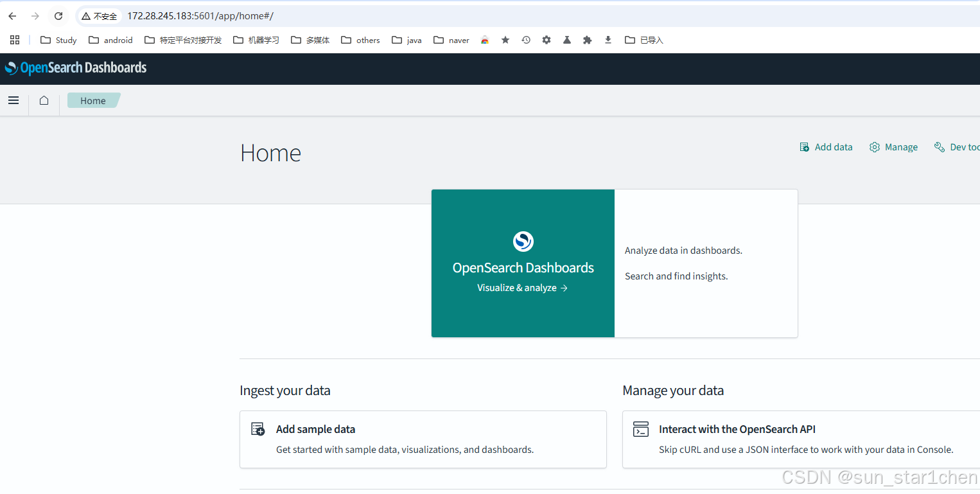
Task: Open the java bookmark folder
Action: 407,40
